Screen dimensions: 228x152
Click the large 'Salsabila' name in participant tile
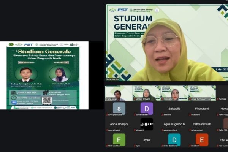point(174,109)
